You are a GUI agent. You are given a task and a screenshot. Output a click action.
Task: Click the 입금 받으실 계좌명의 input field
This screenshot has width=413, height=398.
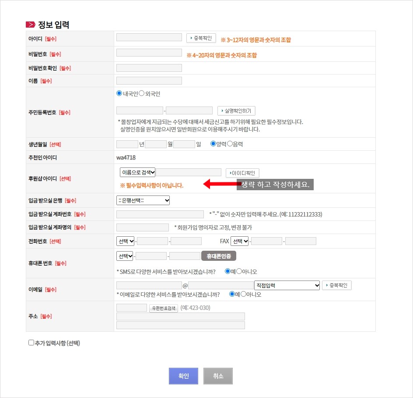[143, 227]
